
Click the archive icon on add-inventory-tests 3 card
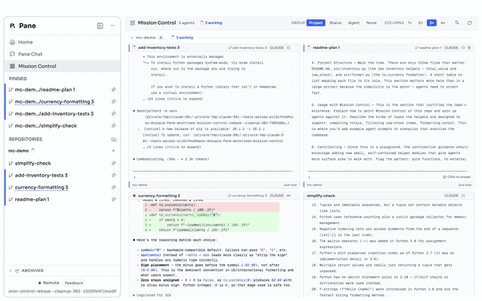(x=288, y=47)
